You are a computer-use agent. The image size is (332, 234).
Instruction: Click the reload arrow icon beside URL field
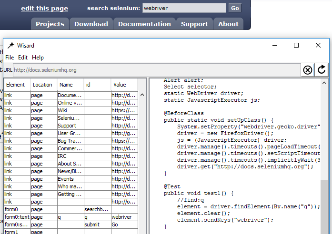322,69
